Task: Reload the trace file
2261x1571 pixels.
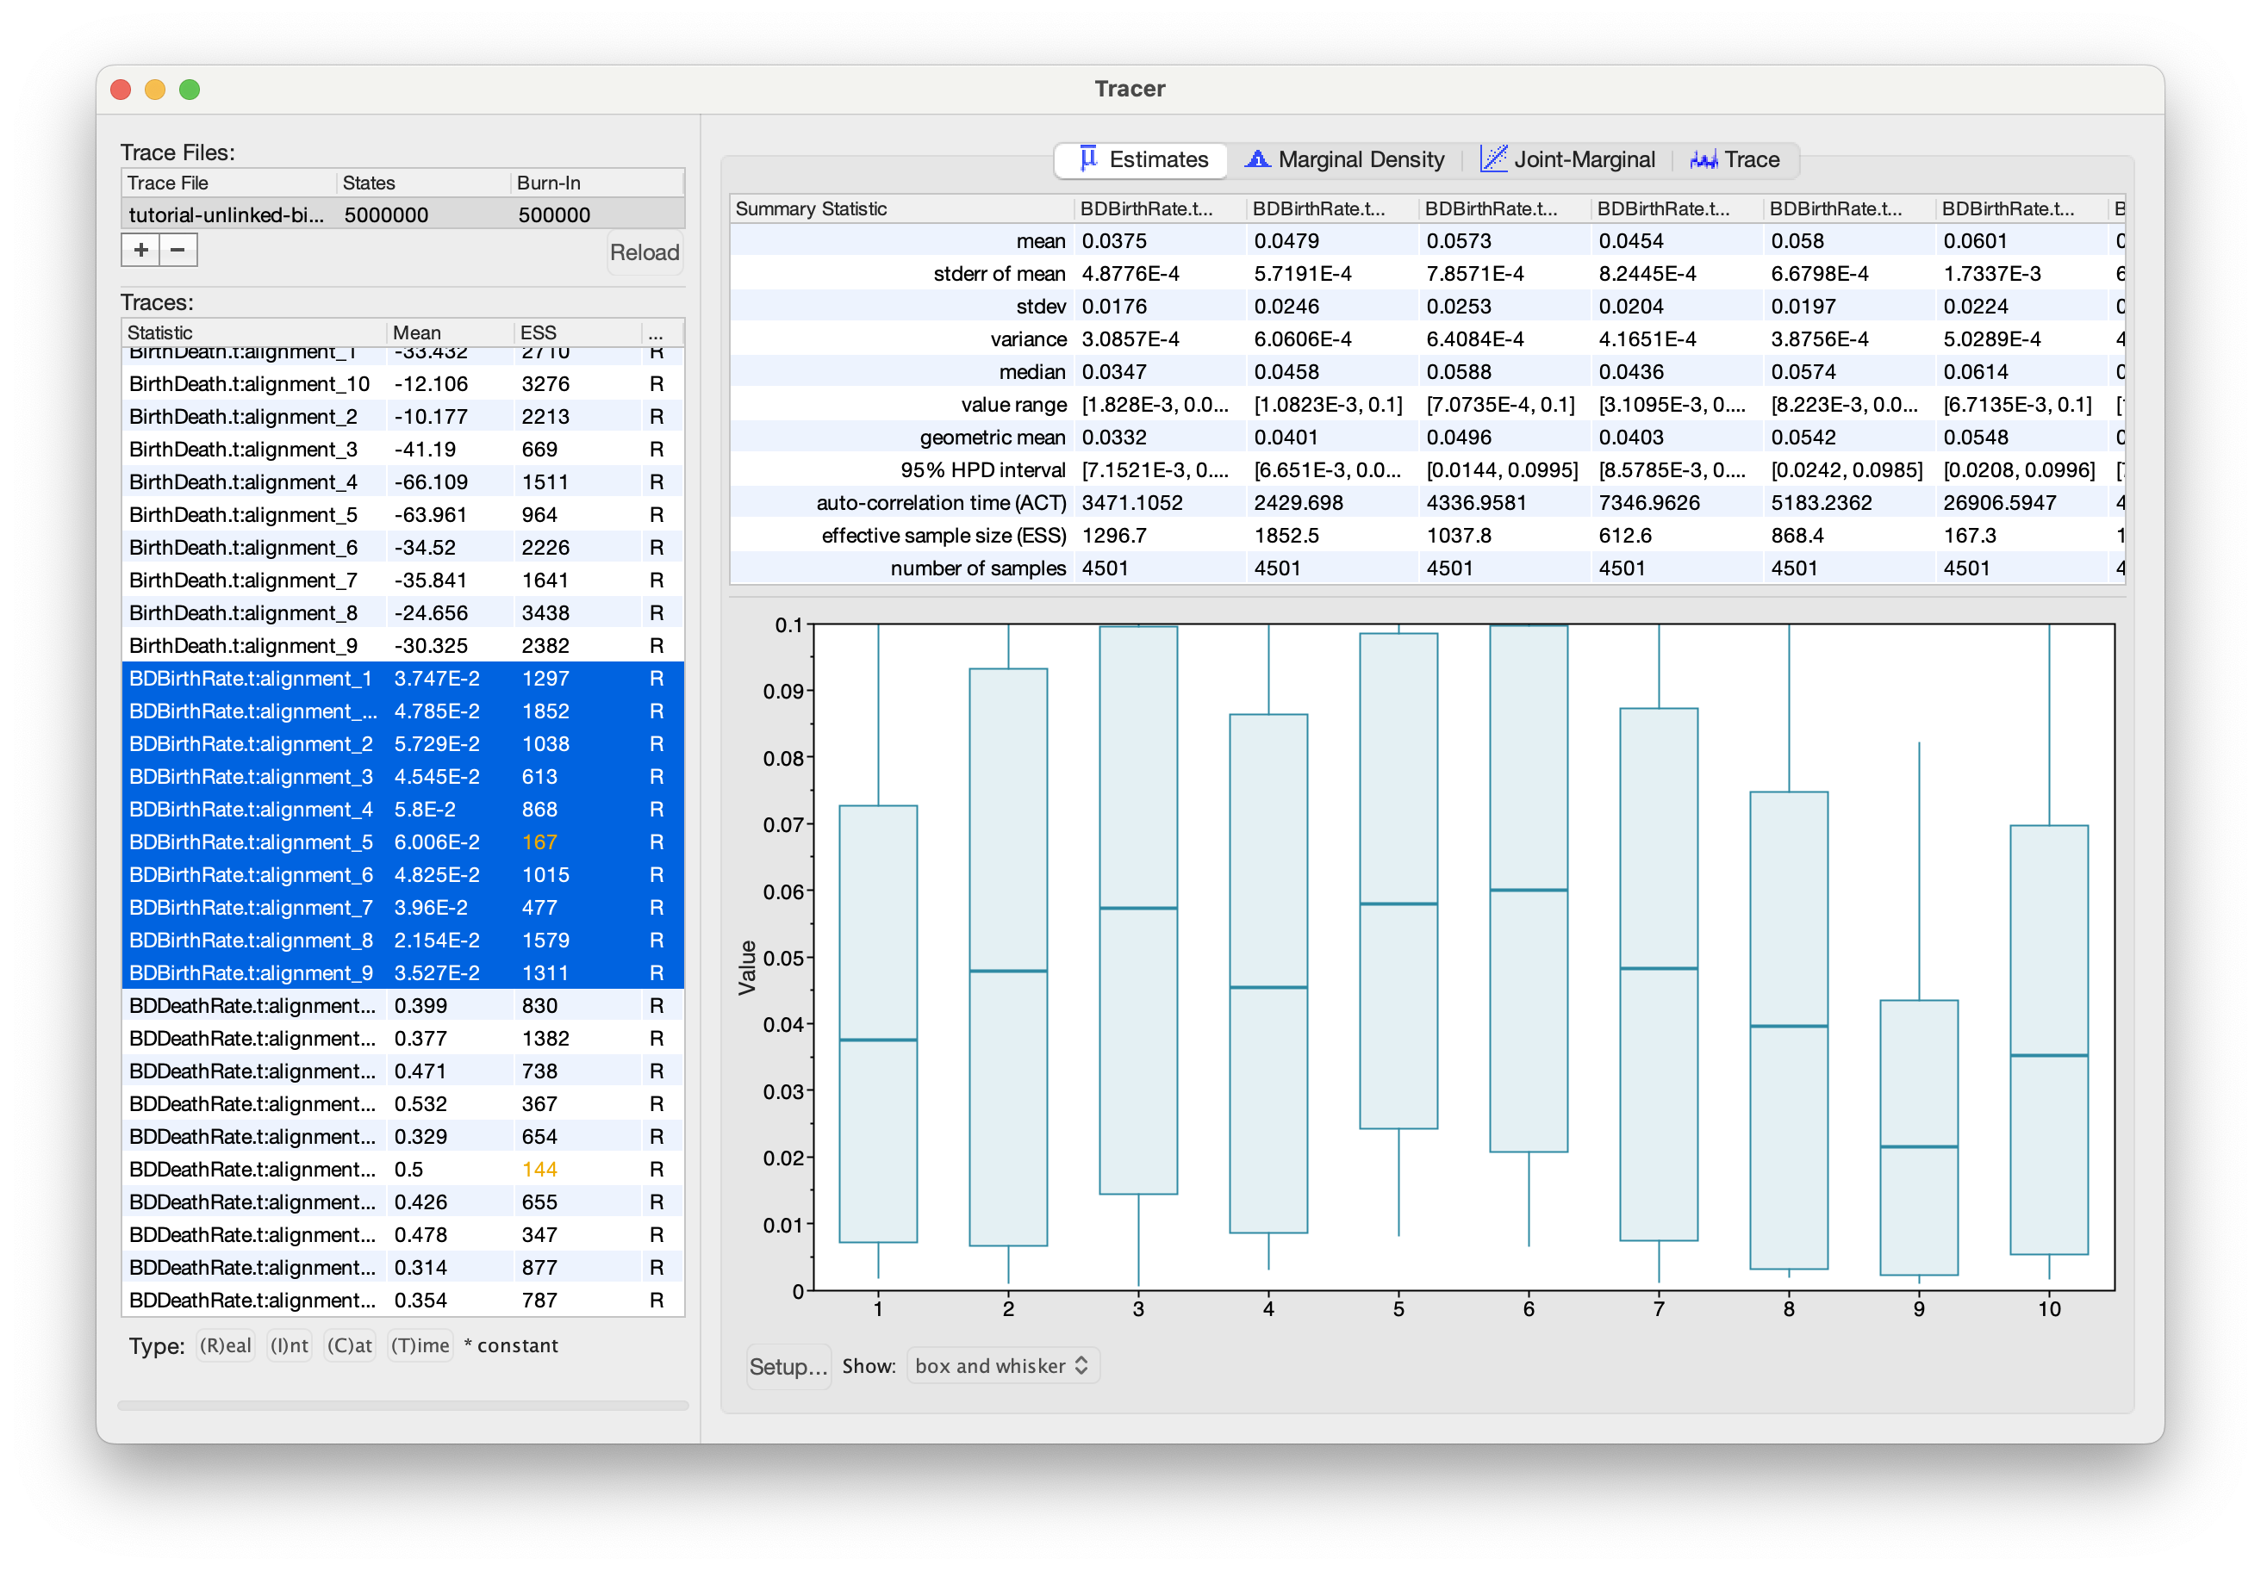Action: (x=645, y=252)
